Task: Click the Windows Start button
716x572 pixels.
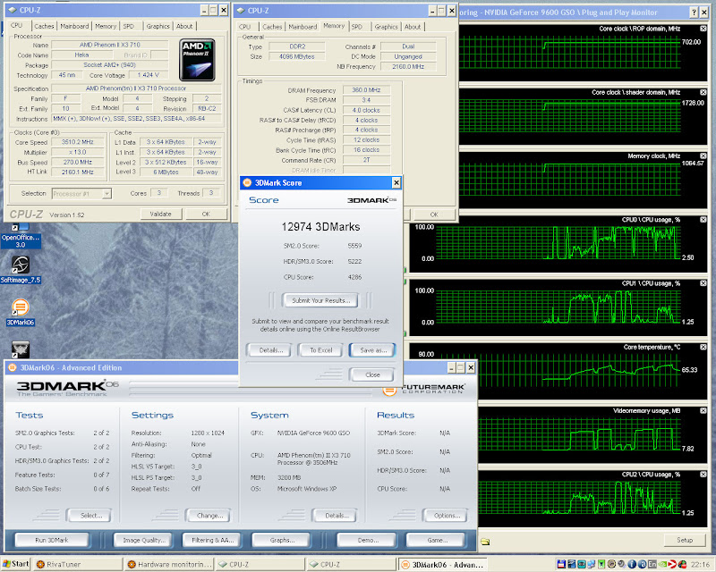Action: click(x=16, y=564)
